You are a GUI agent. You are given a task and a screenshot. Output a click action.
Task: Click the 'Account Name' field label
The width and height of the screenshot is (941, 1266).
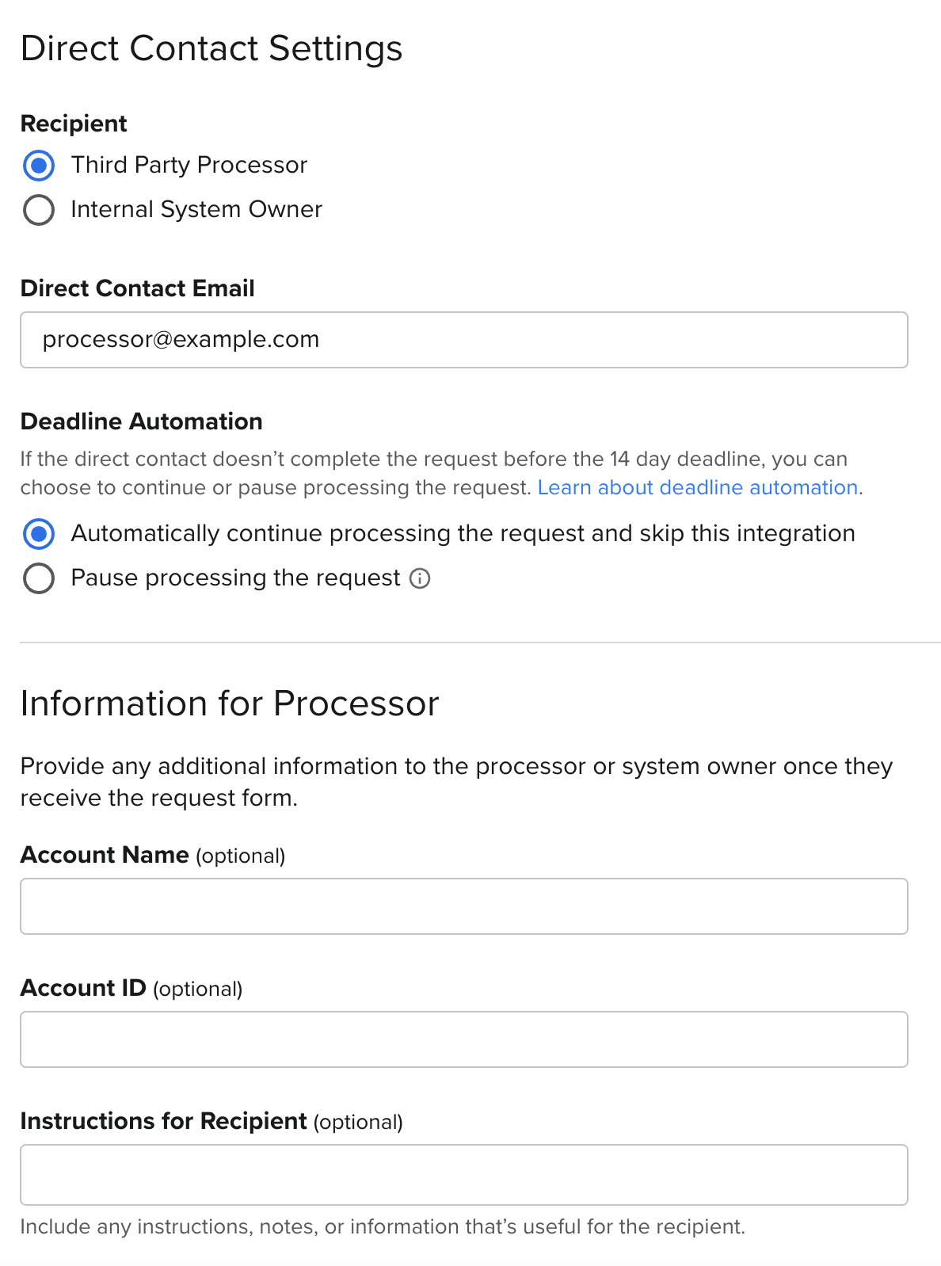pyautogui.click(x=105, y=855)
